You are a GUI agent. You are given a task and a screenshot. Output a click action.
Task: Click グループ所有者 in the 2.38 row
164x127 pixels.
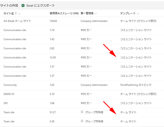pos(94,121)
